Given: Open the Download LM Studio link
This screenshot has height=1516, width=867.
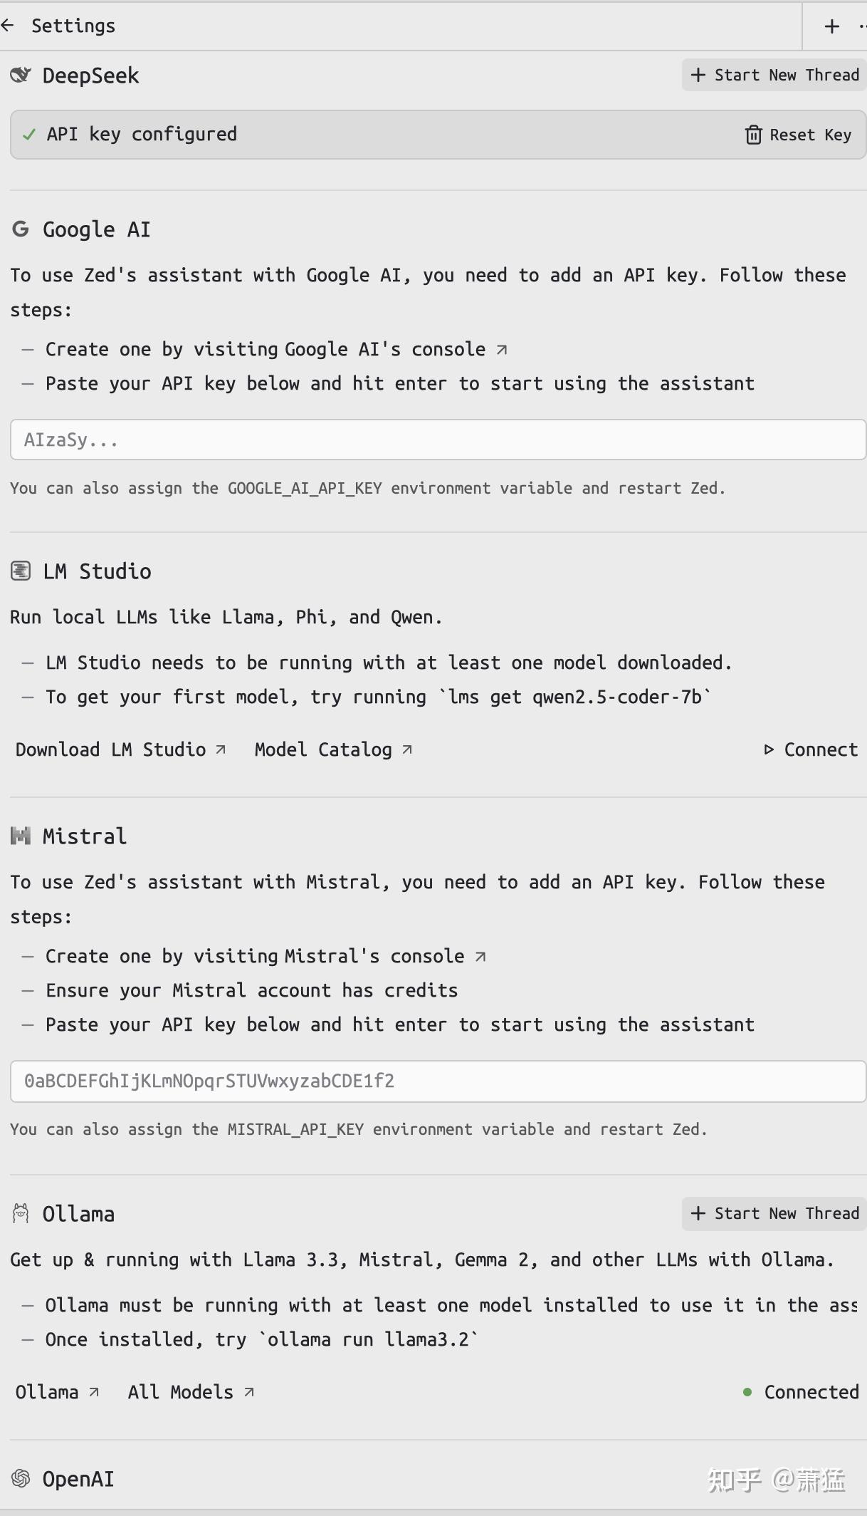Looking at the screenshot, I should coord(120,749).
